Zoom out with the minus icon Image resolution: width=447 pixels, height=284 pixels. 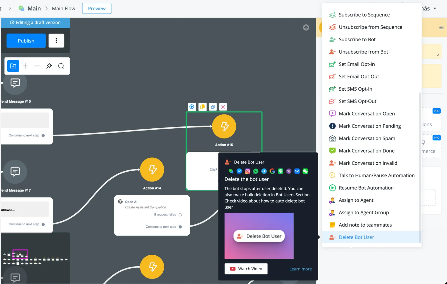(37, 66)
